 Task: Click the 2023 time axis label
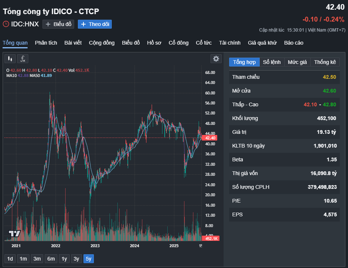(95, 246)
